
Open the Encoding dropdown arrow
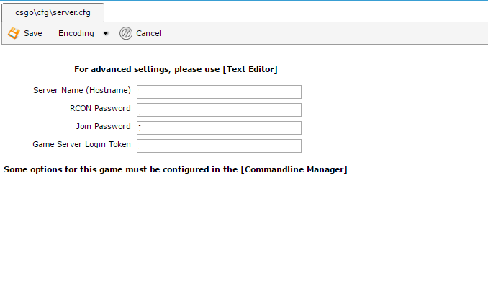[x=106, y=33]
